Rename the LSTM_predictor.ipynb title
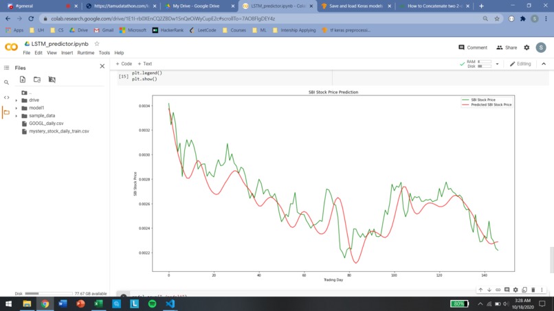 60,44
